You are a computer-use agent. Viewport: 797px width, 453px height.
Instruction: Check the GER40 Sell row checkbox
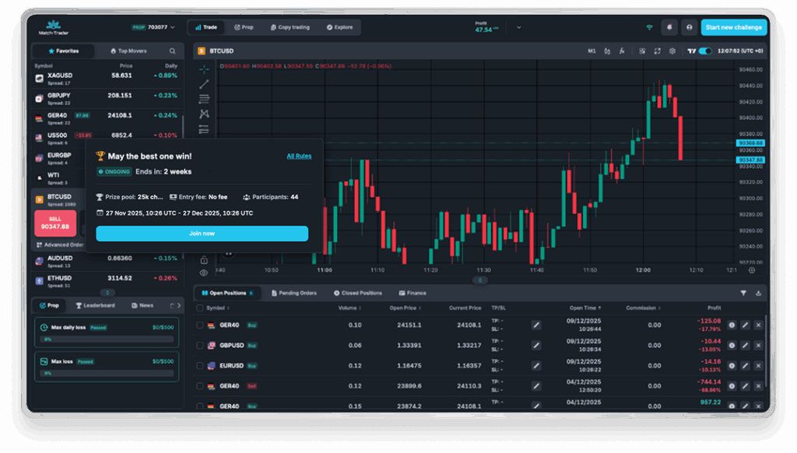[200, 386]
